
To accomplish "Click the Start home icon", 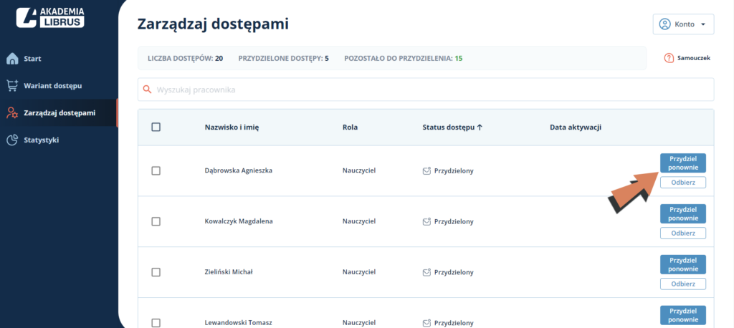I will pos(12,59).
